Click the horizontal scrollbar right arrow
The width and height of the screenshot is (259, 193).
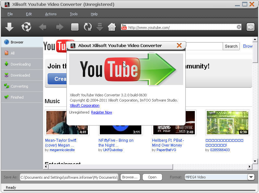click(x=249, y=166)
